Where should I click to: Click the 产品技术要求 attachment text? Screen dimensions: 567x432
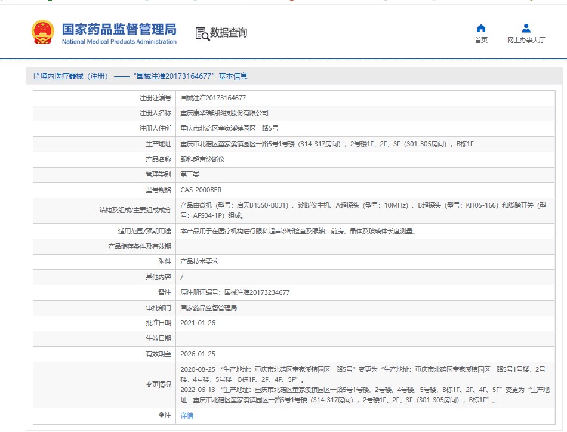pos(199,262)
